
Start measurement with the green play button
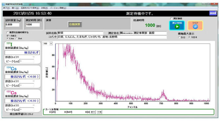(x=177, y=26)
